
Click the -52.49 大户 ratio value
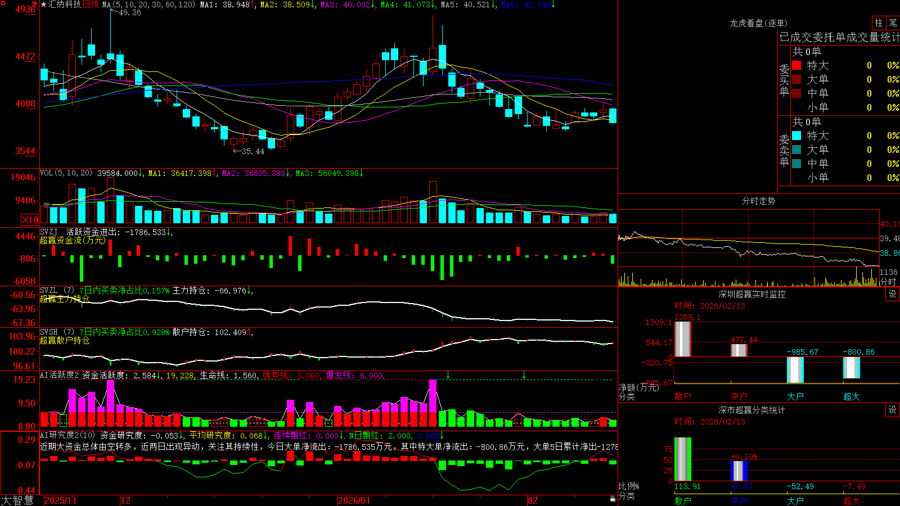point(800,486)
